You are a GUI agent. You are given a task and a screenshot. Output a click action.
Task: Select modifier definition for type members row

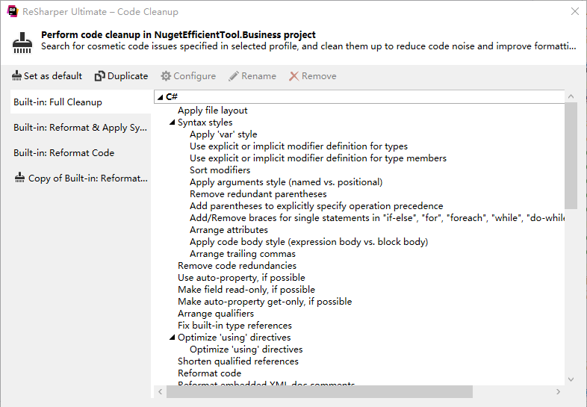[318, 158]
